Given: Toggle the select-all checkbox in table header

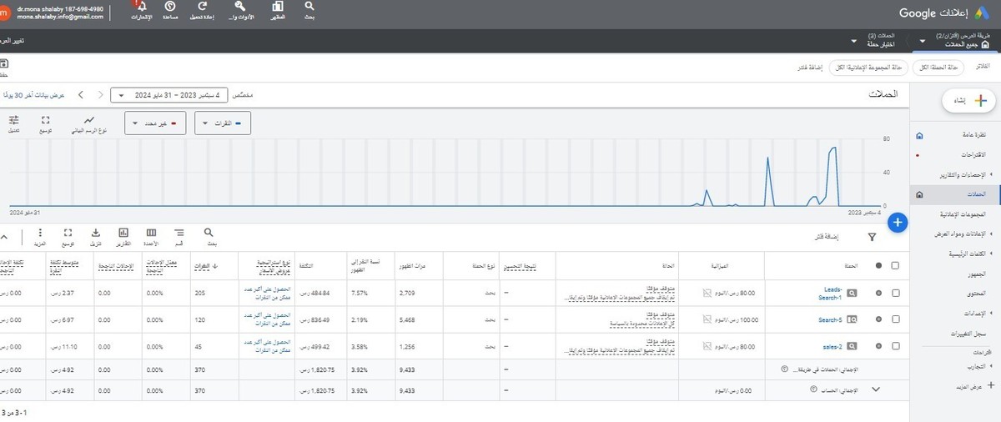Looking at the screenshot, I should pyautogui.click(x=895, y=265).
